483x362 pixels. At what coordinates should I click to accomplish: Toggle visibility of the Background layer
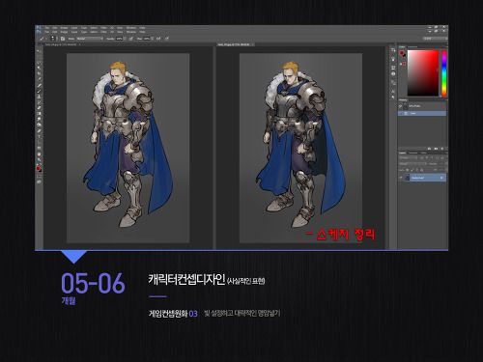pos(401,178)
